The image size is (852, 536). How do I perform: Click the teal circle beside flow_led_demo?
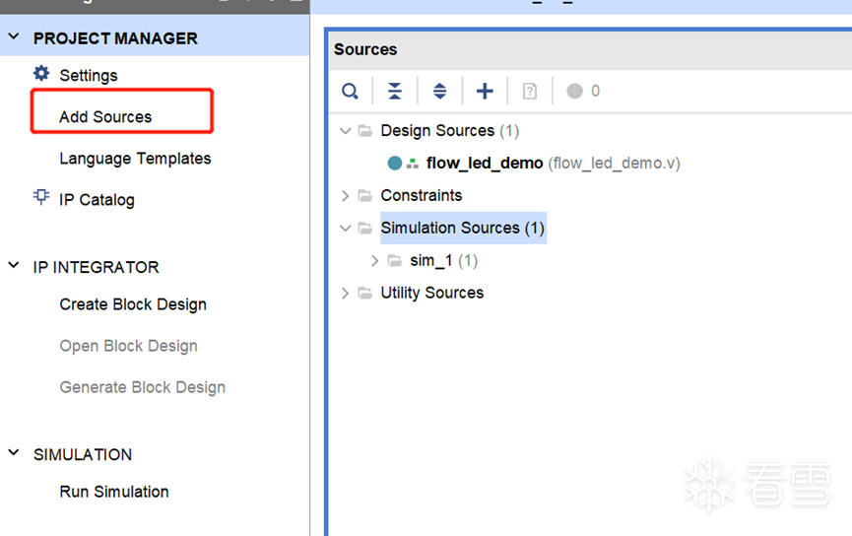(395, 163)
